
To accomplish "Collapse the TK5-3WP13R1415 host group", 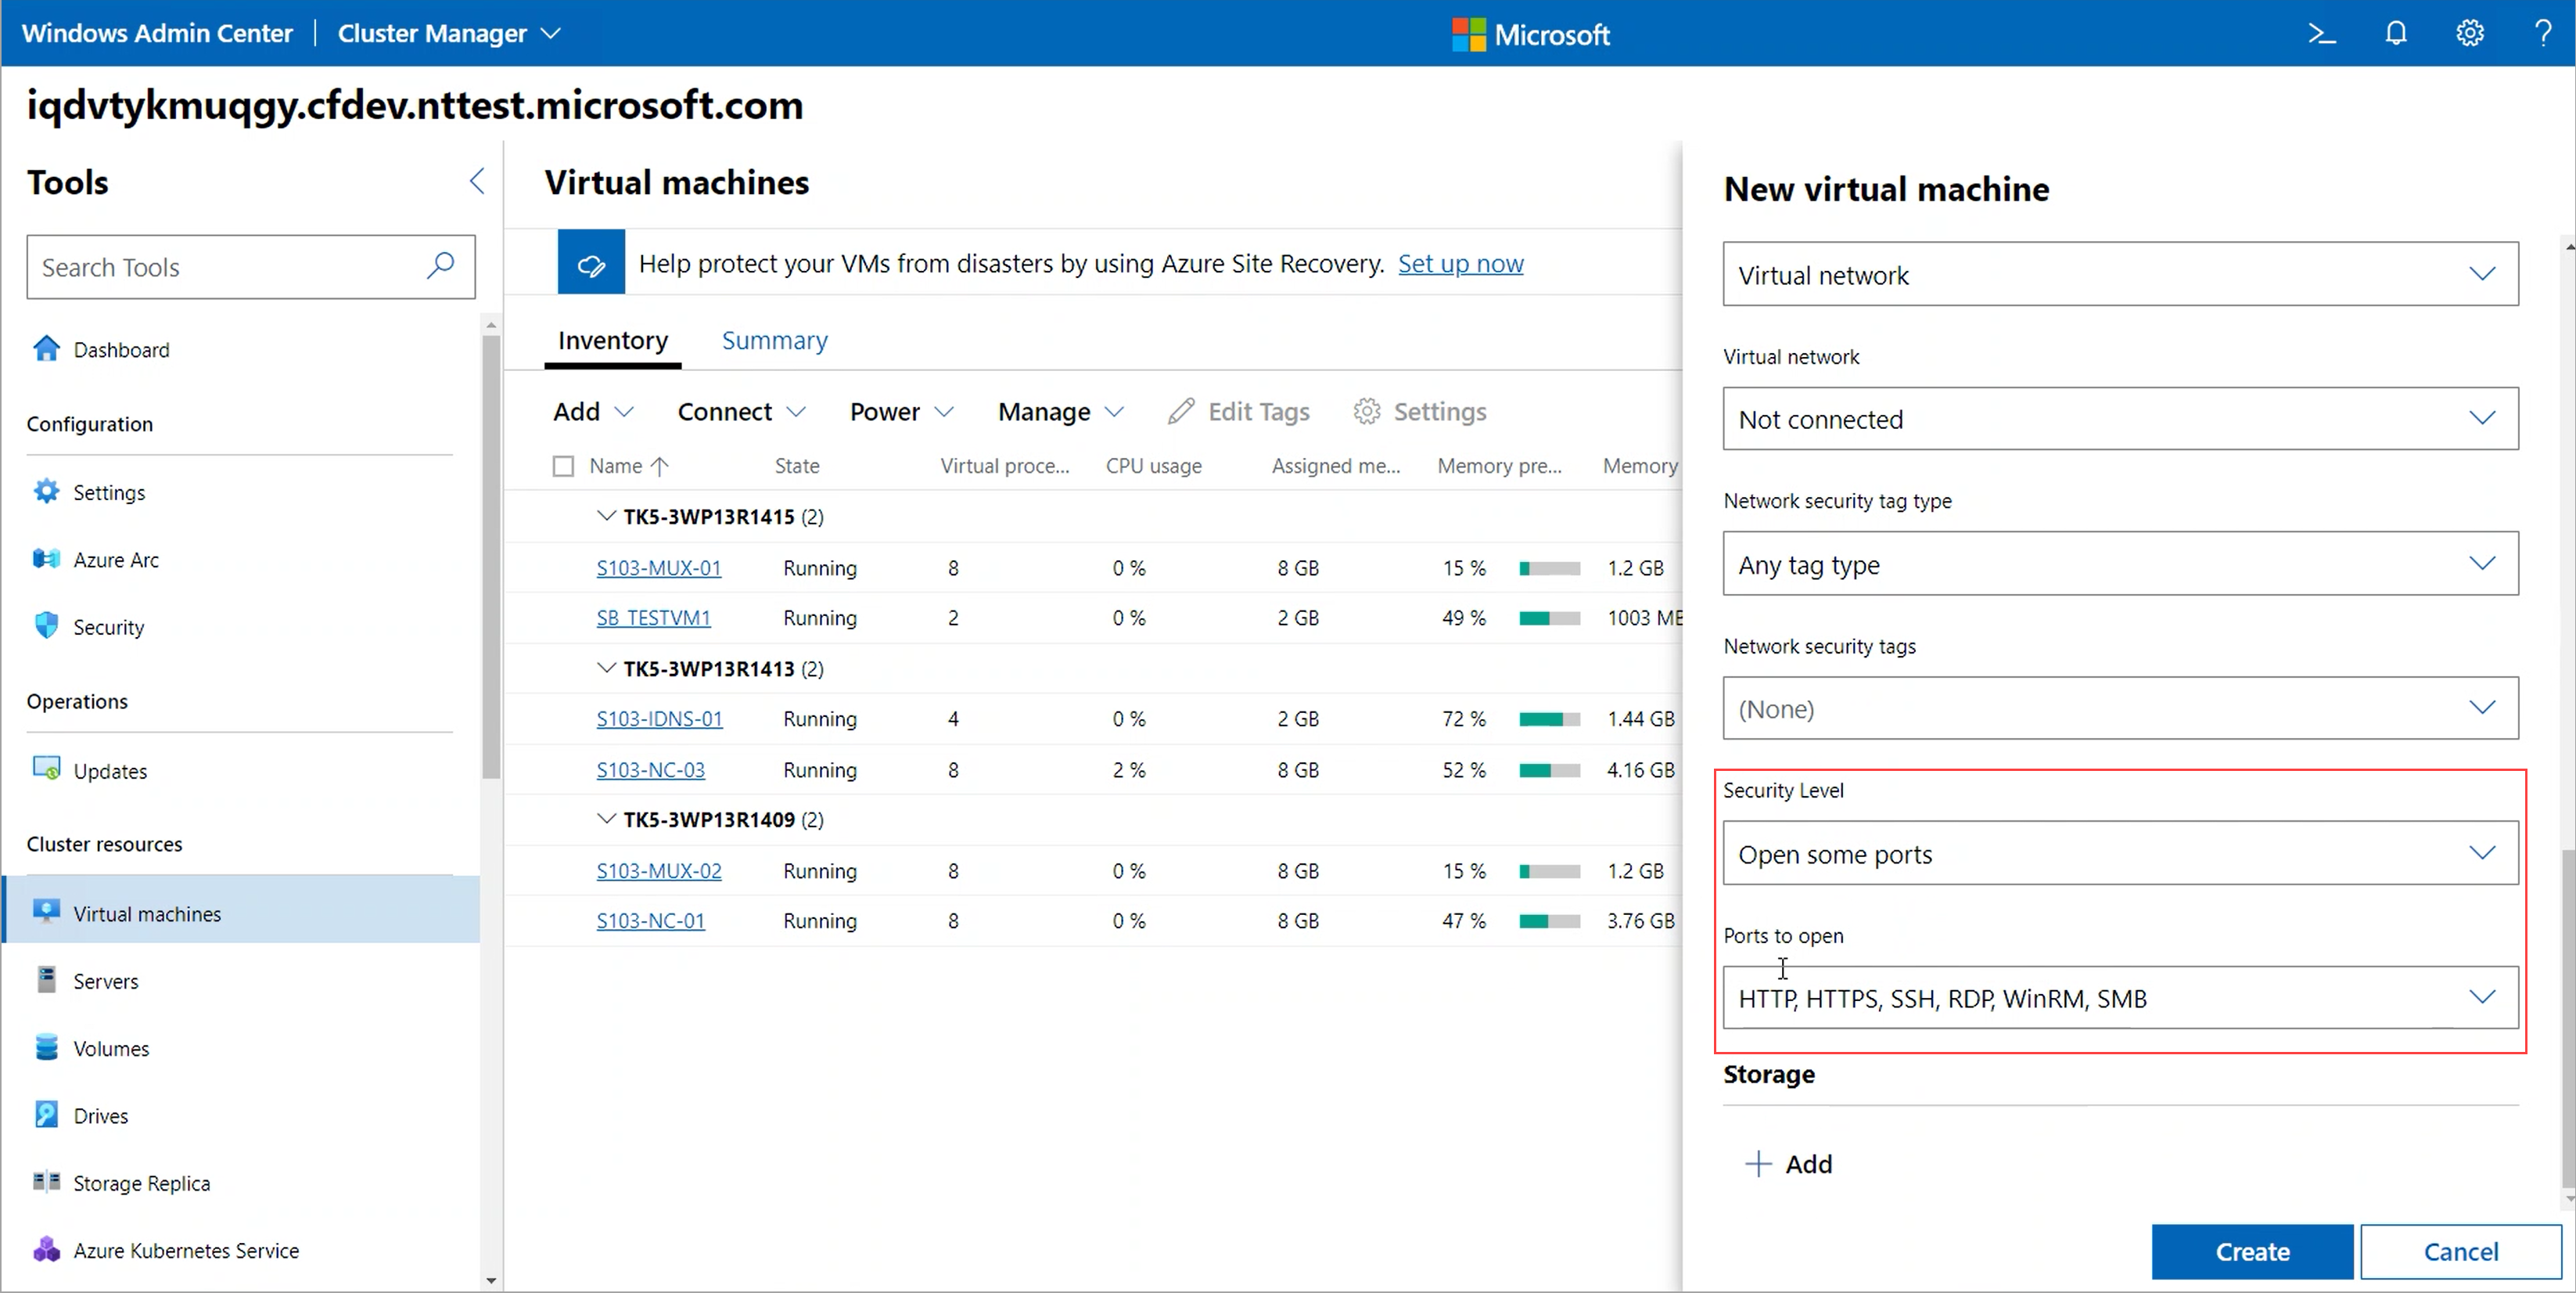I will 605,517.
